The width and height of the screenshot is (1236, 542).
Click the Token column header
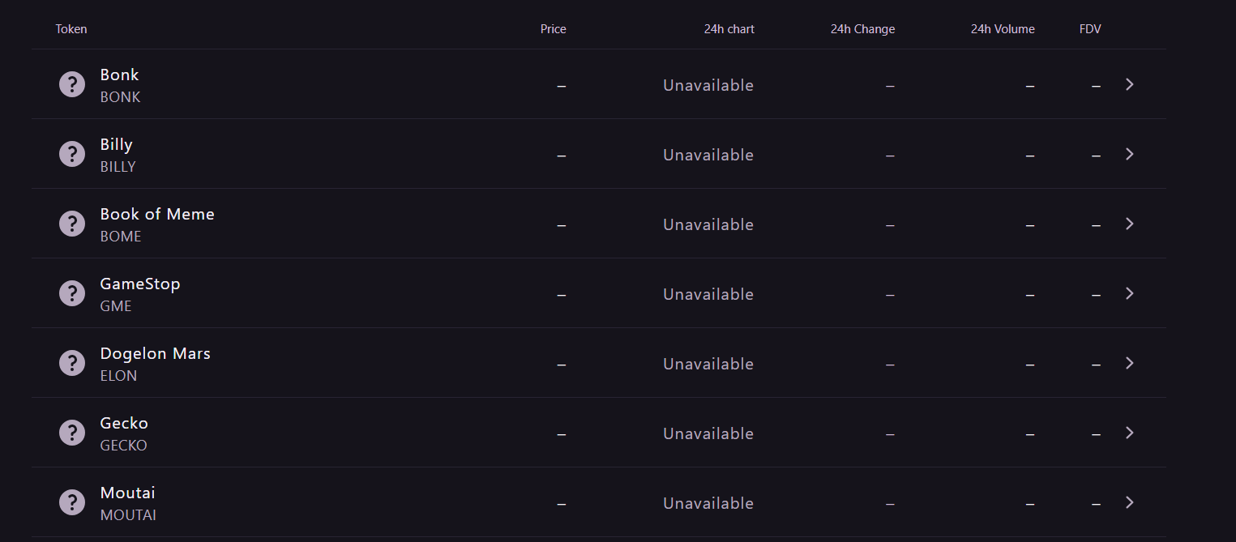click(71, 29)
